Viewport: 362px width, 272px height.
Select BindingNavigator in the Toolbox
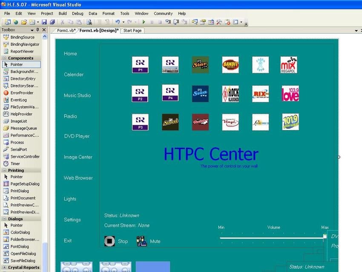[21, 44]
